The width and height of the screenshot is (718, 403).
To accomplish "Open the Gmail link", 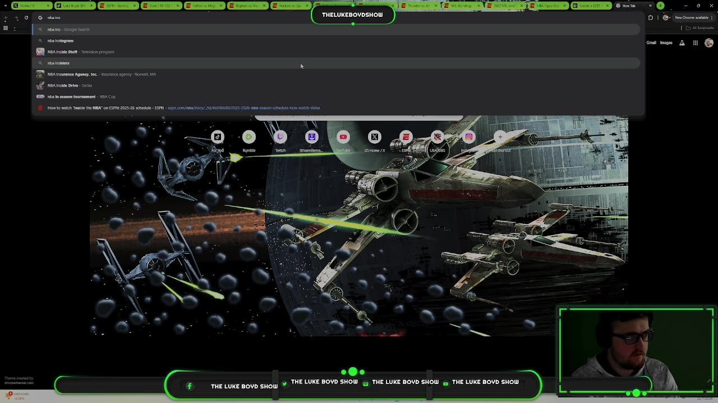I will (x=651, y=43).
